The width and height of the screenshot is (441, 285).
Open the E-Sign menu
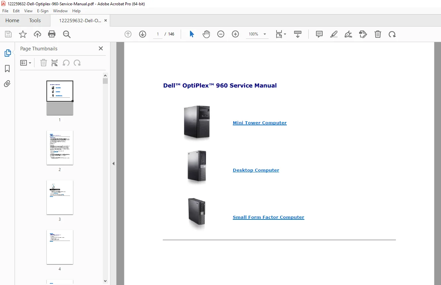coord(43,11)
